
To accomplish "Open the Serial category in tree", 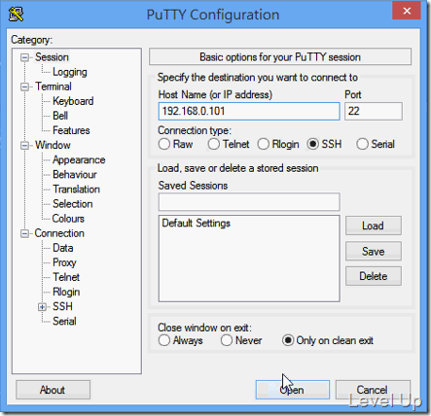I will [64, 321].
